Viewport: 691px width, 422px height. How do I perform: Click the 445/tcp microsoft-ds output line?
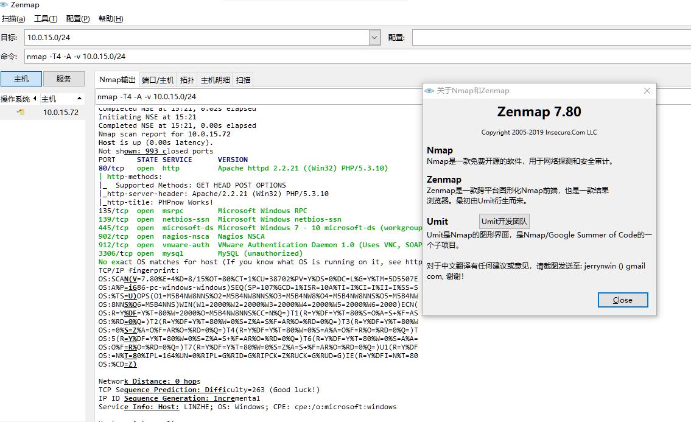pos(260,228)
